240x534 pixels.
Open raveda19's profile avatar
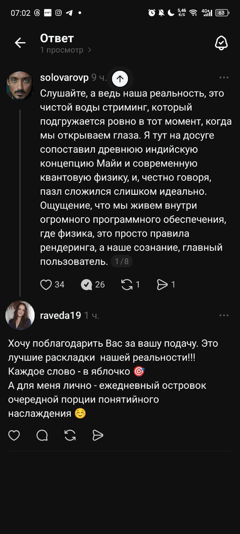click(x=20, y=315)
